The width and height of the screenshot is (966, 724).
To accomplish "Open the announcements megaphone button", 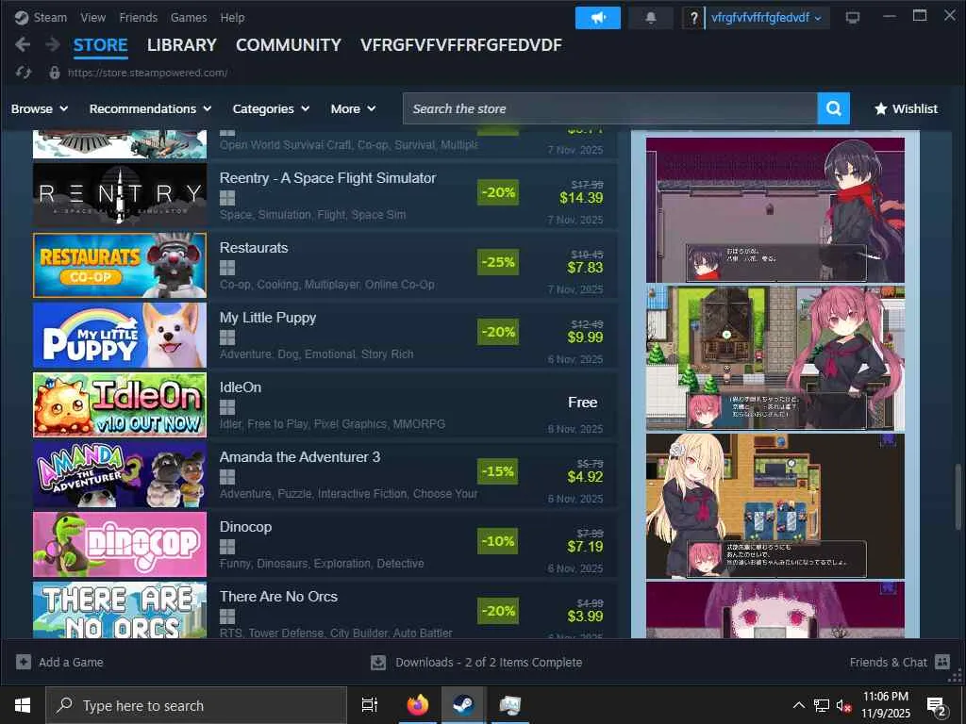I will coord(597,18).
